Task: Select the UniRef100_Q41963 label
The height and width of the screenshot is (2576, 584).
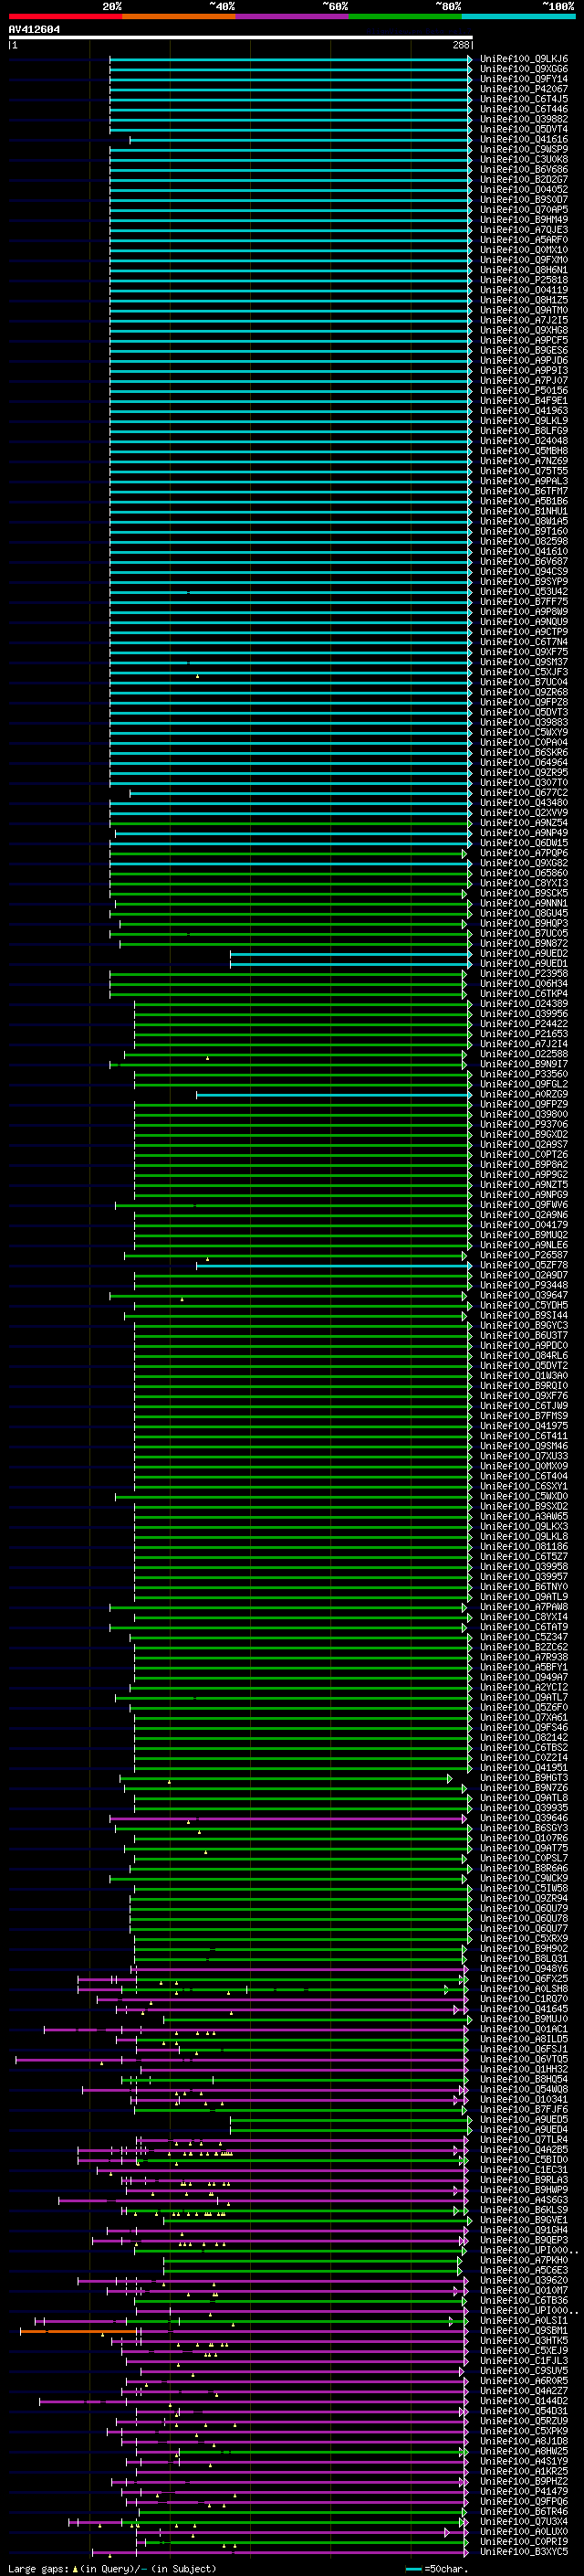Action: pyautogui.click(x=524, y=411)
